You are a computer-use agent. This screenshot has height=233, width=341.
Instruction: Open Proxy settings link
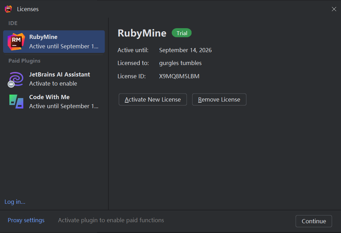[x=26, y=220]
